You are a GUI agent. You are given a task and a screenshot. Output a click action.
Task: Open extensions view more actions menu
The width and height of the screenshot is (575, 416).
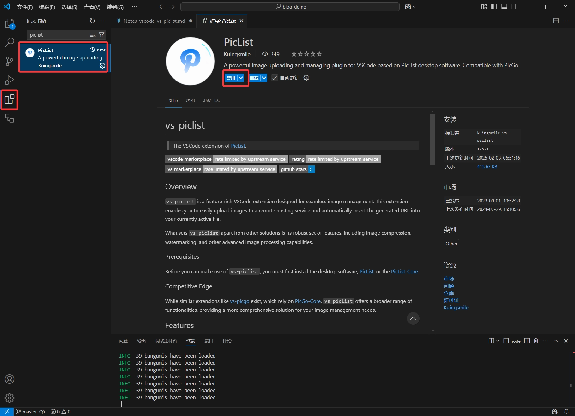[102, 21]
